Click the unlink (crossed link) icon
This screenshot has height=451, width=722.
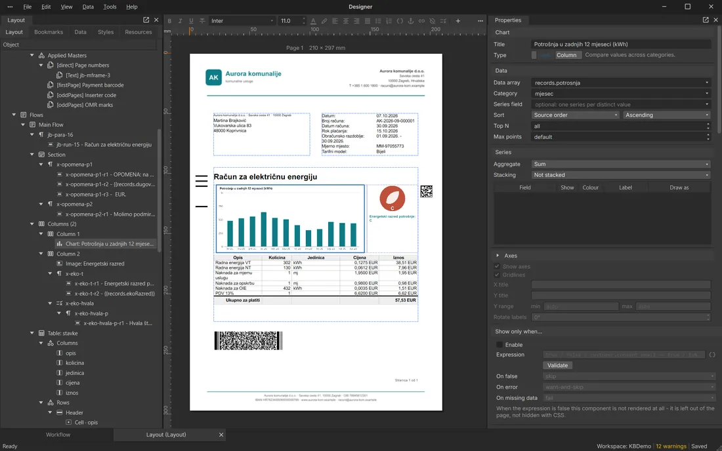pyautogui.click(x=433, y=21)
